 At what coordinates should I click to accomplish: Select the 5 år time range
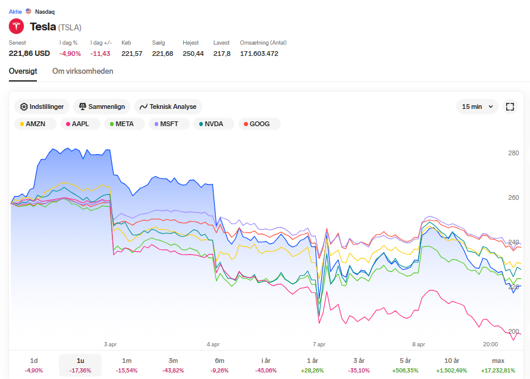coord(405,365)
